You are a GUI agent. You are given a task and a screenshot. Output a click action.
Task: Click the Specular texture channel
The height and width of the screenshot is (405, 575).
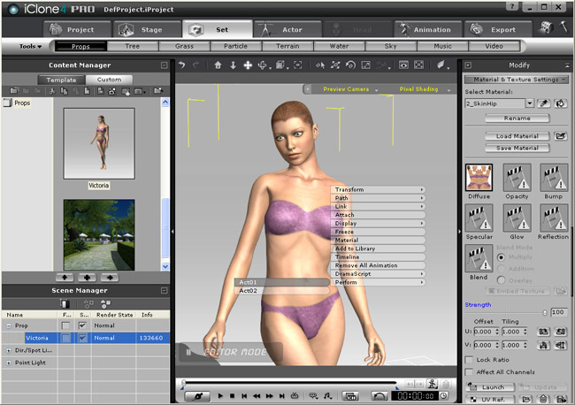[479, 218]
